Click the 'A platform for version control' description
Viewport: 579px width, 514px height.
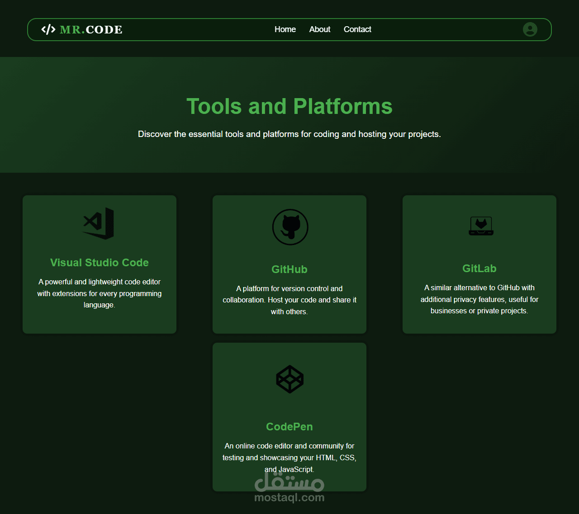coord(289,300)
